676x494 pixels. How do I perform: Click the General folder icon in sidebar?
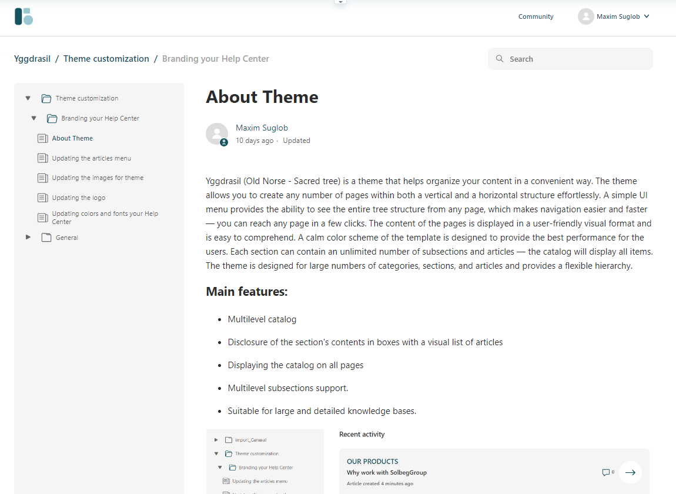(46, 238)
